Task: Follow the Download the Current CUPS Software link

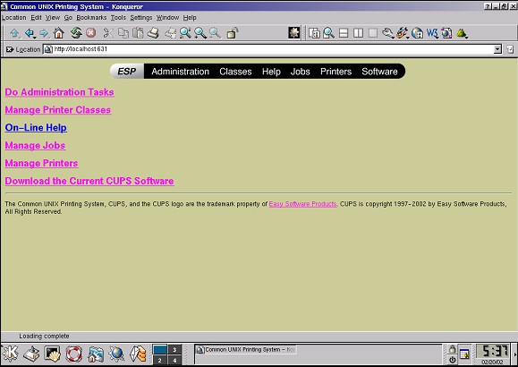Action: [x=89, y=181]
